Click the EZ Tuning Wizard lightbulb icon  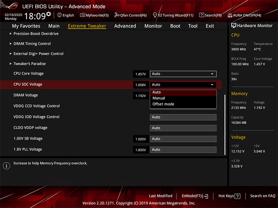pos(155,15)
